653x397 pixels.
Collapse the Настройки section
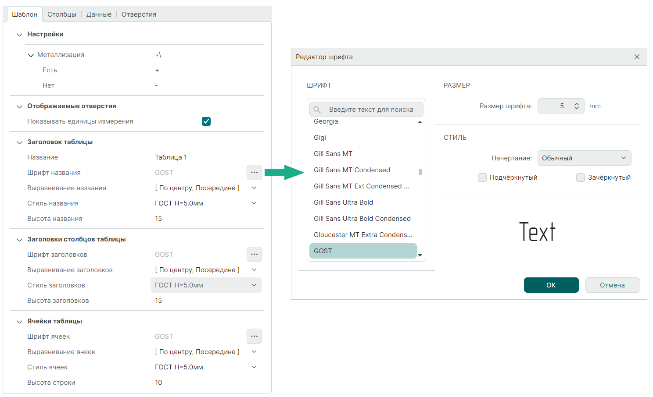pyautogui.click(x=19, y=35)
